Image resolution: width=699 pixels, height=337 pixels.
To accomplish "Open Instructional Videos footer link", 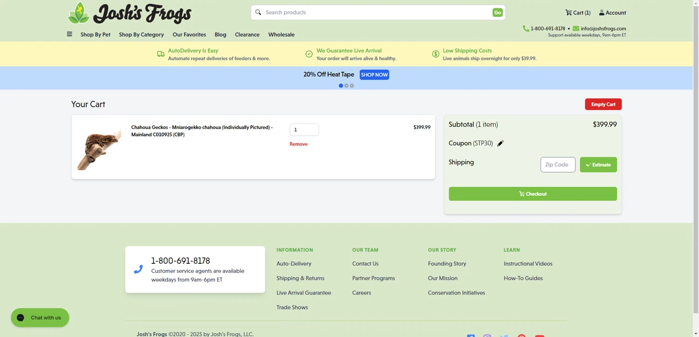I will point(528,264).
